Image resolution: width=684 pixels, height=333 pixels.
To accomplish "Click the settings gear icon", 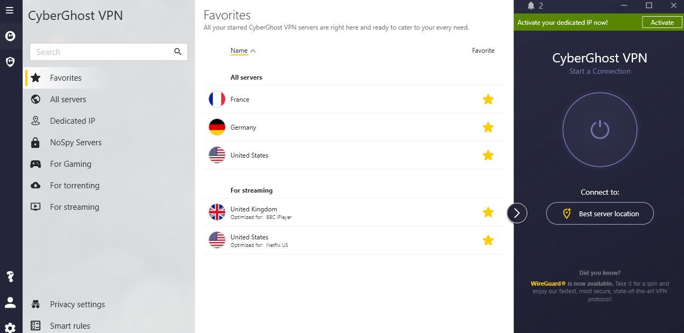I will pyautogui.click(x=10, y=327).
